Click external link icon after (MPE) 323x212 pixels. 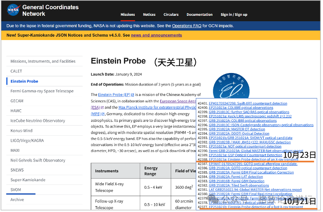[103, 114]
